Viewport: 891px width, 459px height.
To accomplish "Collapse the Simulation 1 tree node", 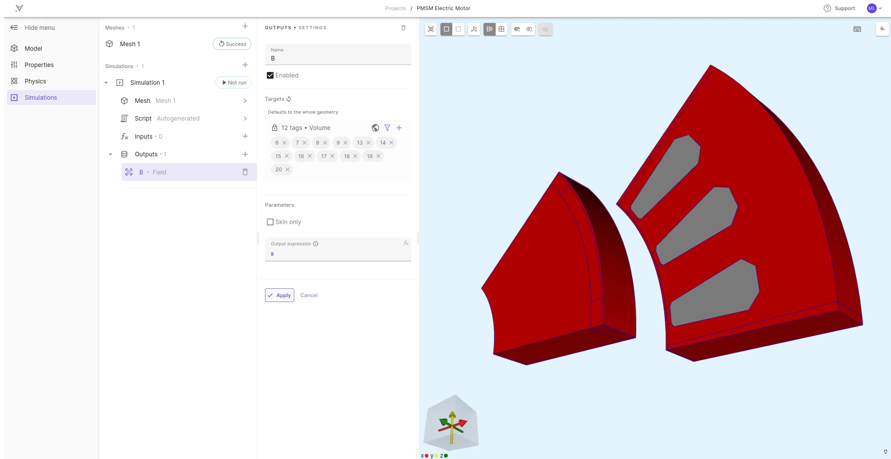I will (106, 83).
